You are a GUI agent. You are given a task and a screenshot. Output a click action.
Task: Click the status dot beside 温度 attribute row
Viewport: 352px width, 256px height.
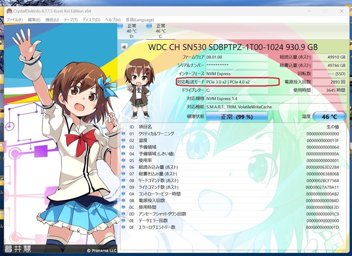[123, 141]
